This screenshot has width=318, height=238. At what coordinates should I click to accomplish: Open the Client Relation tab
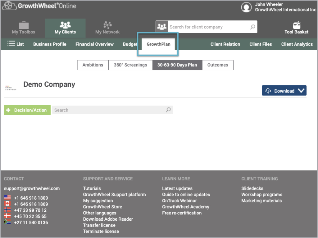(x=225, y=44)
